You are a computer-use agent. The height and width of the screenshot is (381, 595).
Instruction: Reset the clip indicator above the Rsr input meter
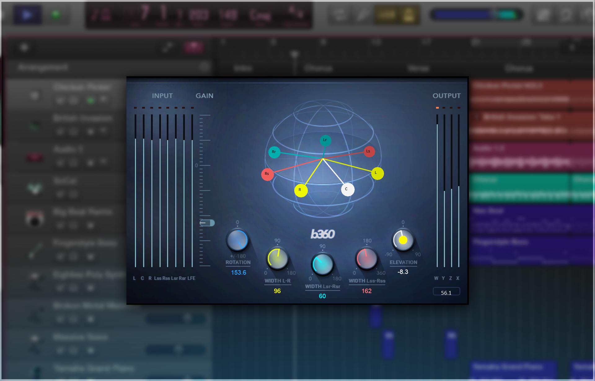(x=184, y=108)
